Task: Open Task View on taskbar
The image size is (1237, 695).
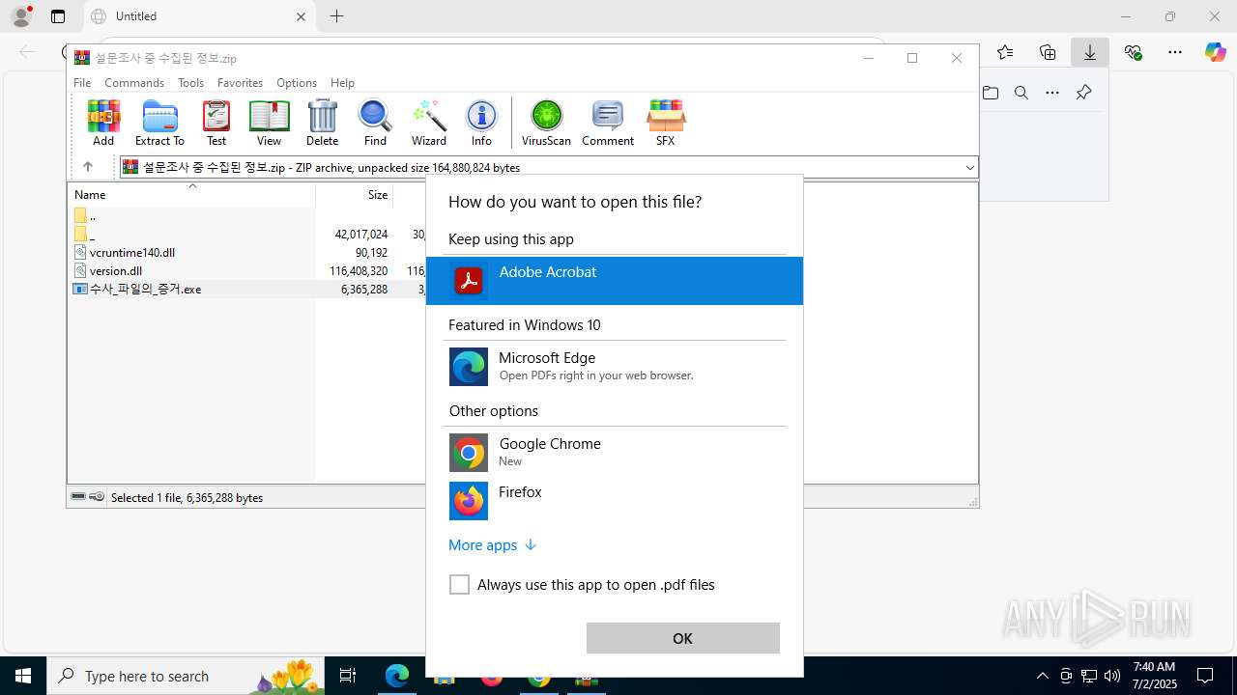Action: click(348, 676)
